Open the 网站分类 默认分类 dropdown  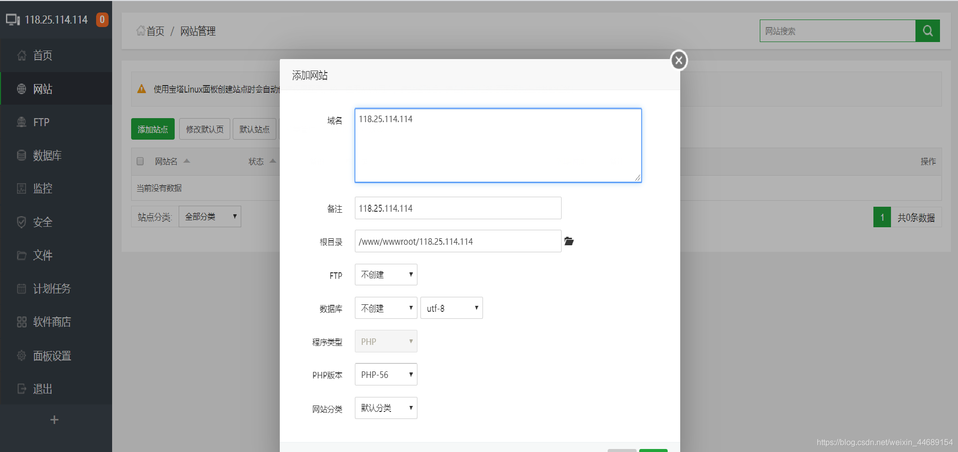(386, 408)
